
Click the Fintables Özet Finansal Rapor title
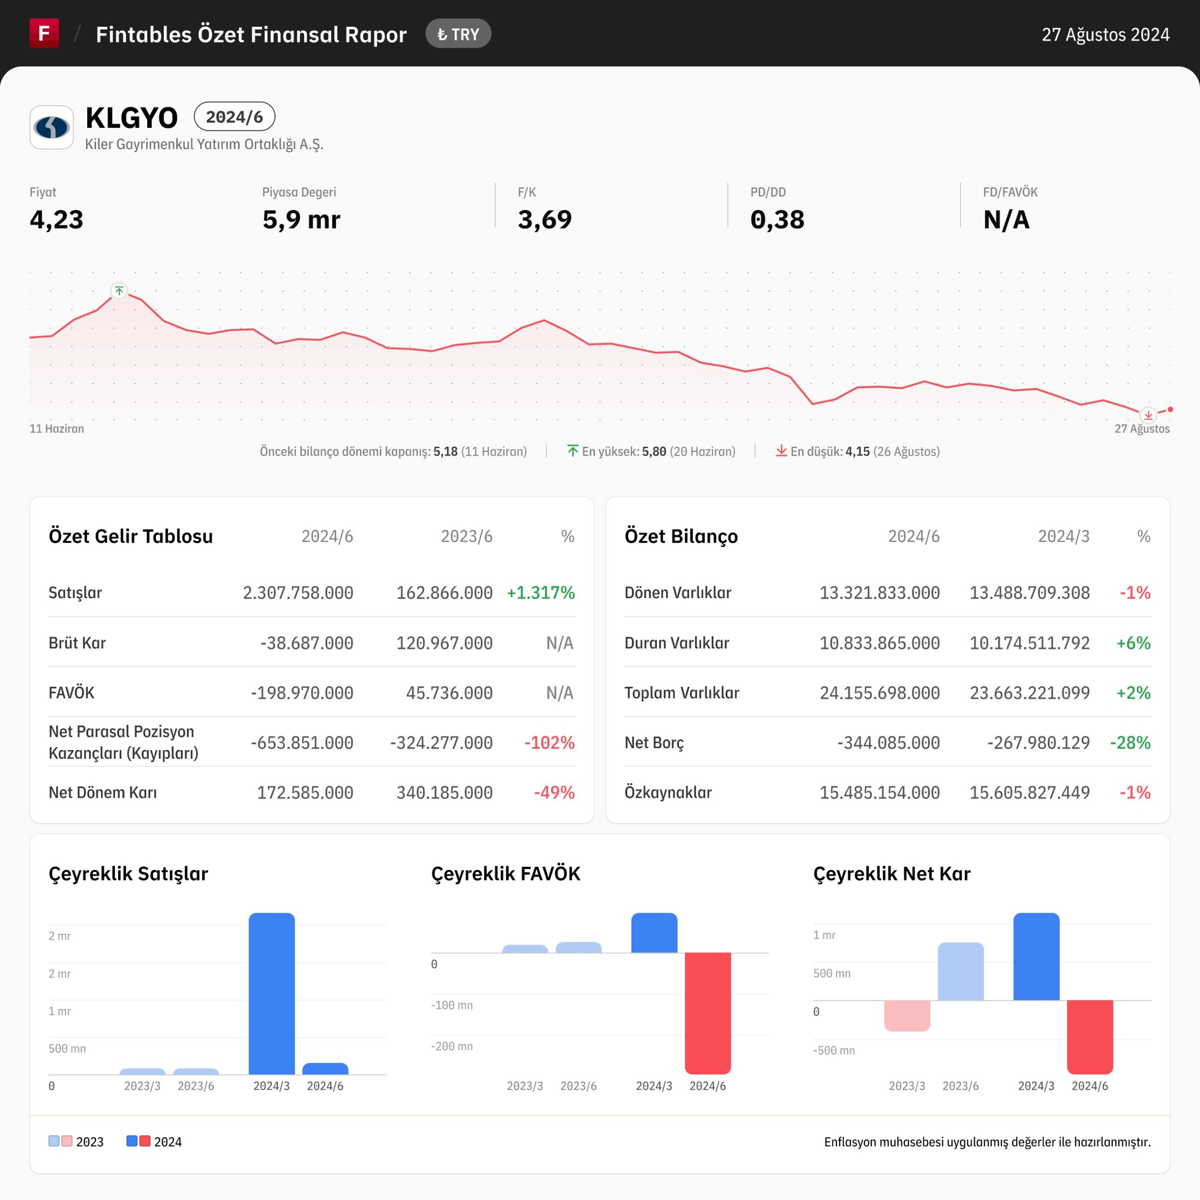click(251, 34)
